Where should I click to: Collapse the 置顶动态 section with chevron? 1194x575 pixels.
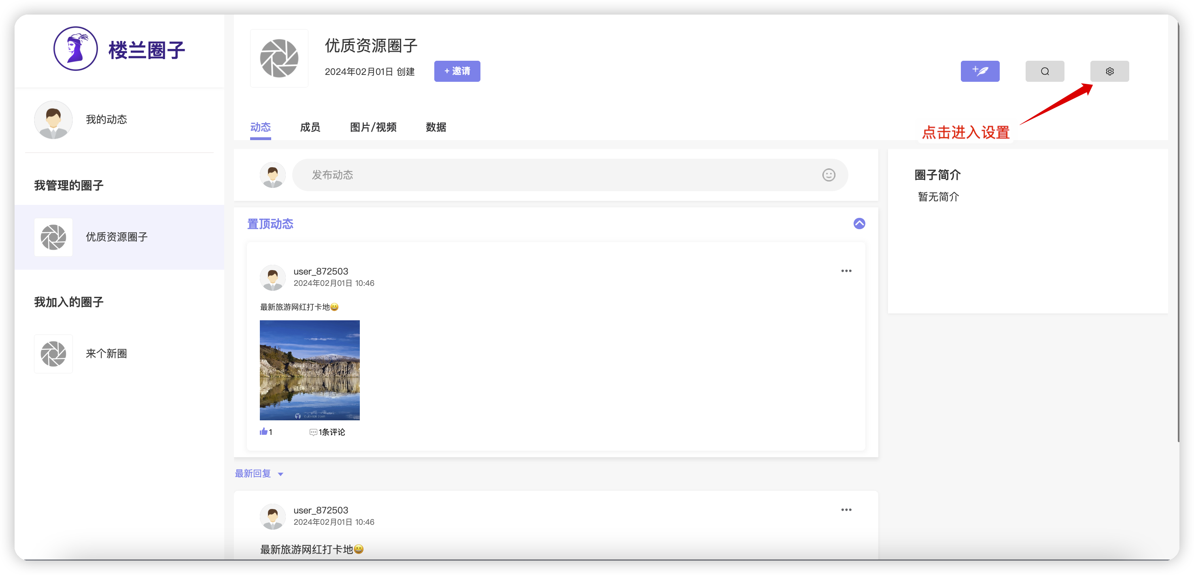(859, 224)
